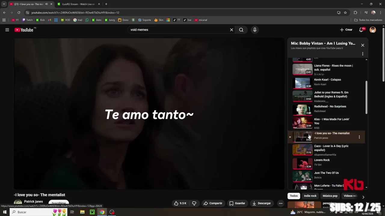Open the Chrome extensions puzzle icon
The width and height of the screenshot is (385, 216).
click(x=355, y=13)
